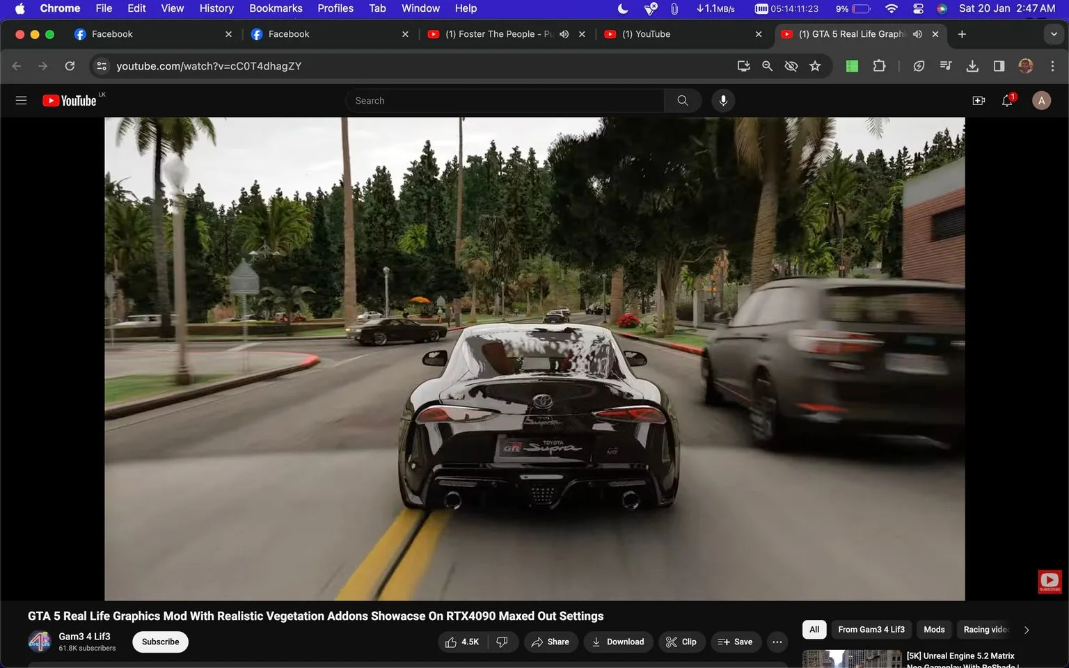
Task: Expand the Chrome tab search dropdown arrow
Action: pos(1054,34)
